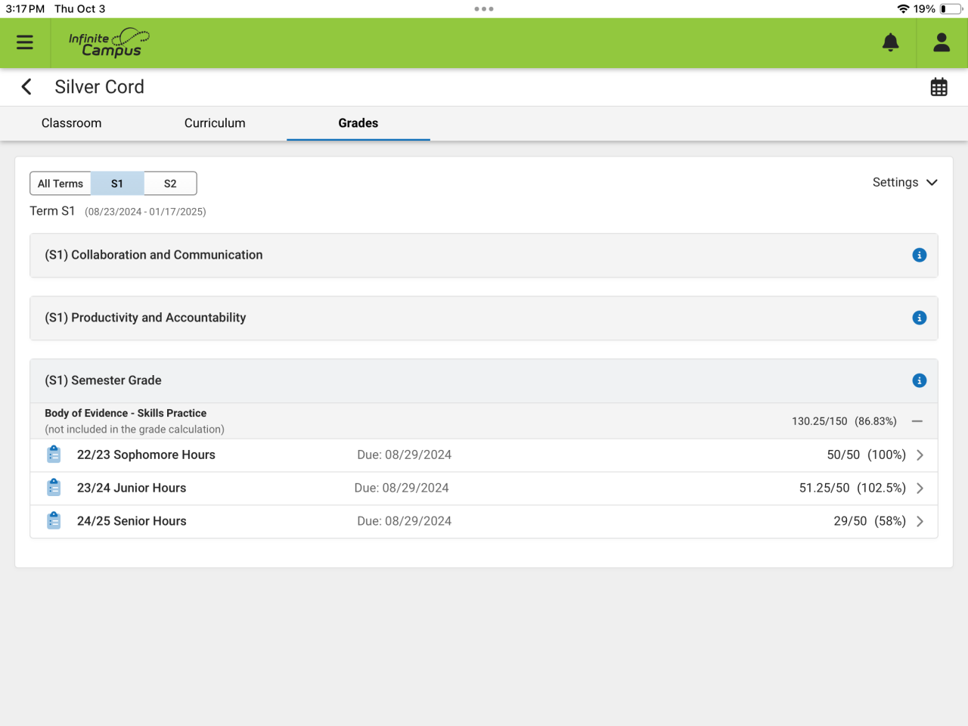Switch to the Curriculum tab
This screenshot has height=726, width=968.
coord(215,123)
